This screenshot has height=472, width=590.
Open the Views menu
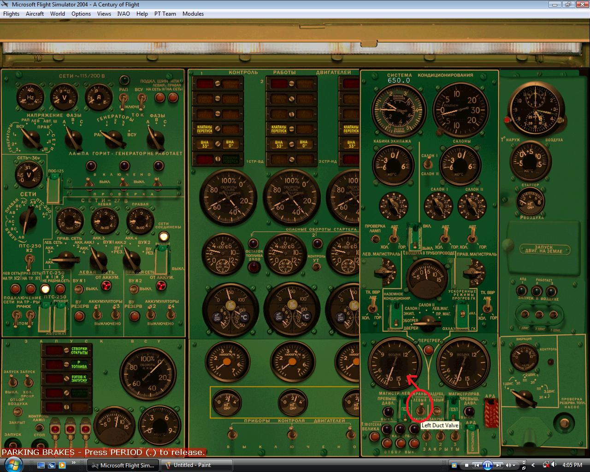[x=104, y=14]
